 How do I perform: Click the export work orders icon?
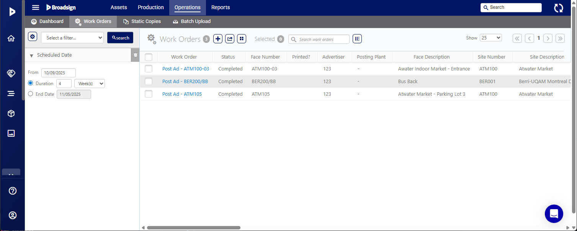pos(230,39)
